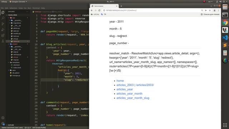Open Files manager from the dock
The width and height of the screenshot is (229, 129).
pyautogui.click(x=225, y=7)
